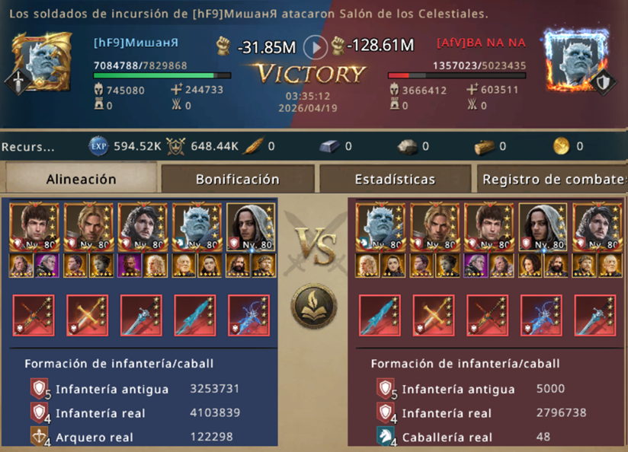
Task: Click the stone resource icon
Action: 407,146
